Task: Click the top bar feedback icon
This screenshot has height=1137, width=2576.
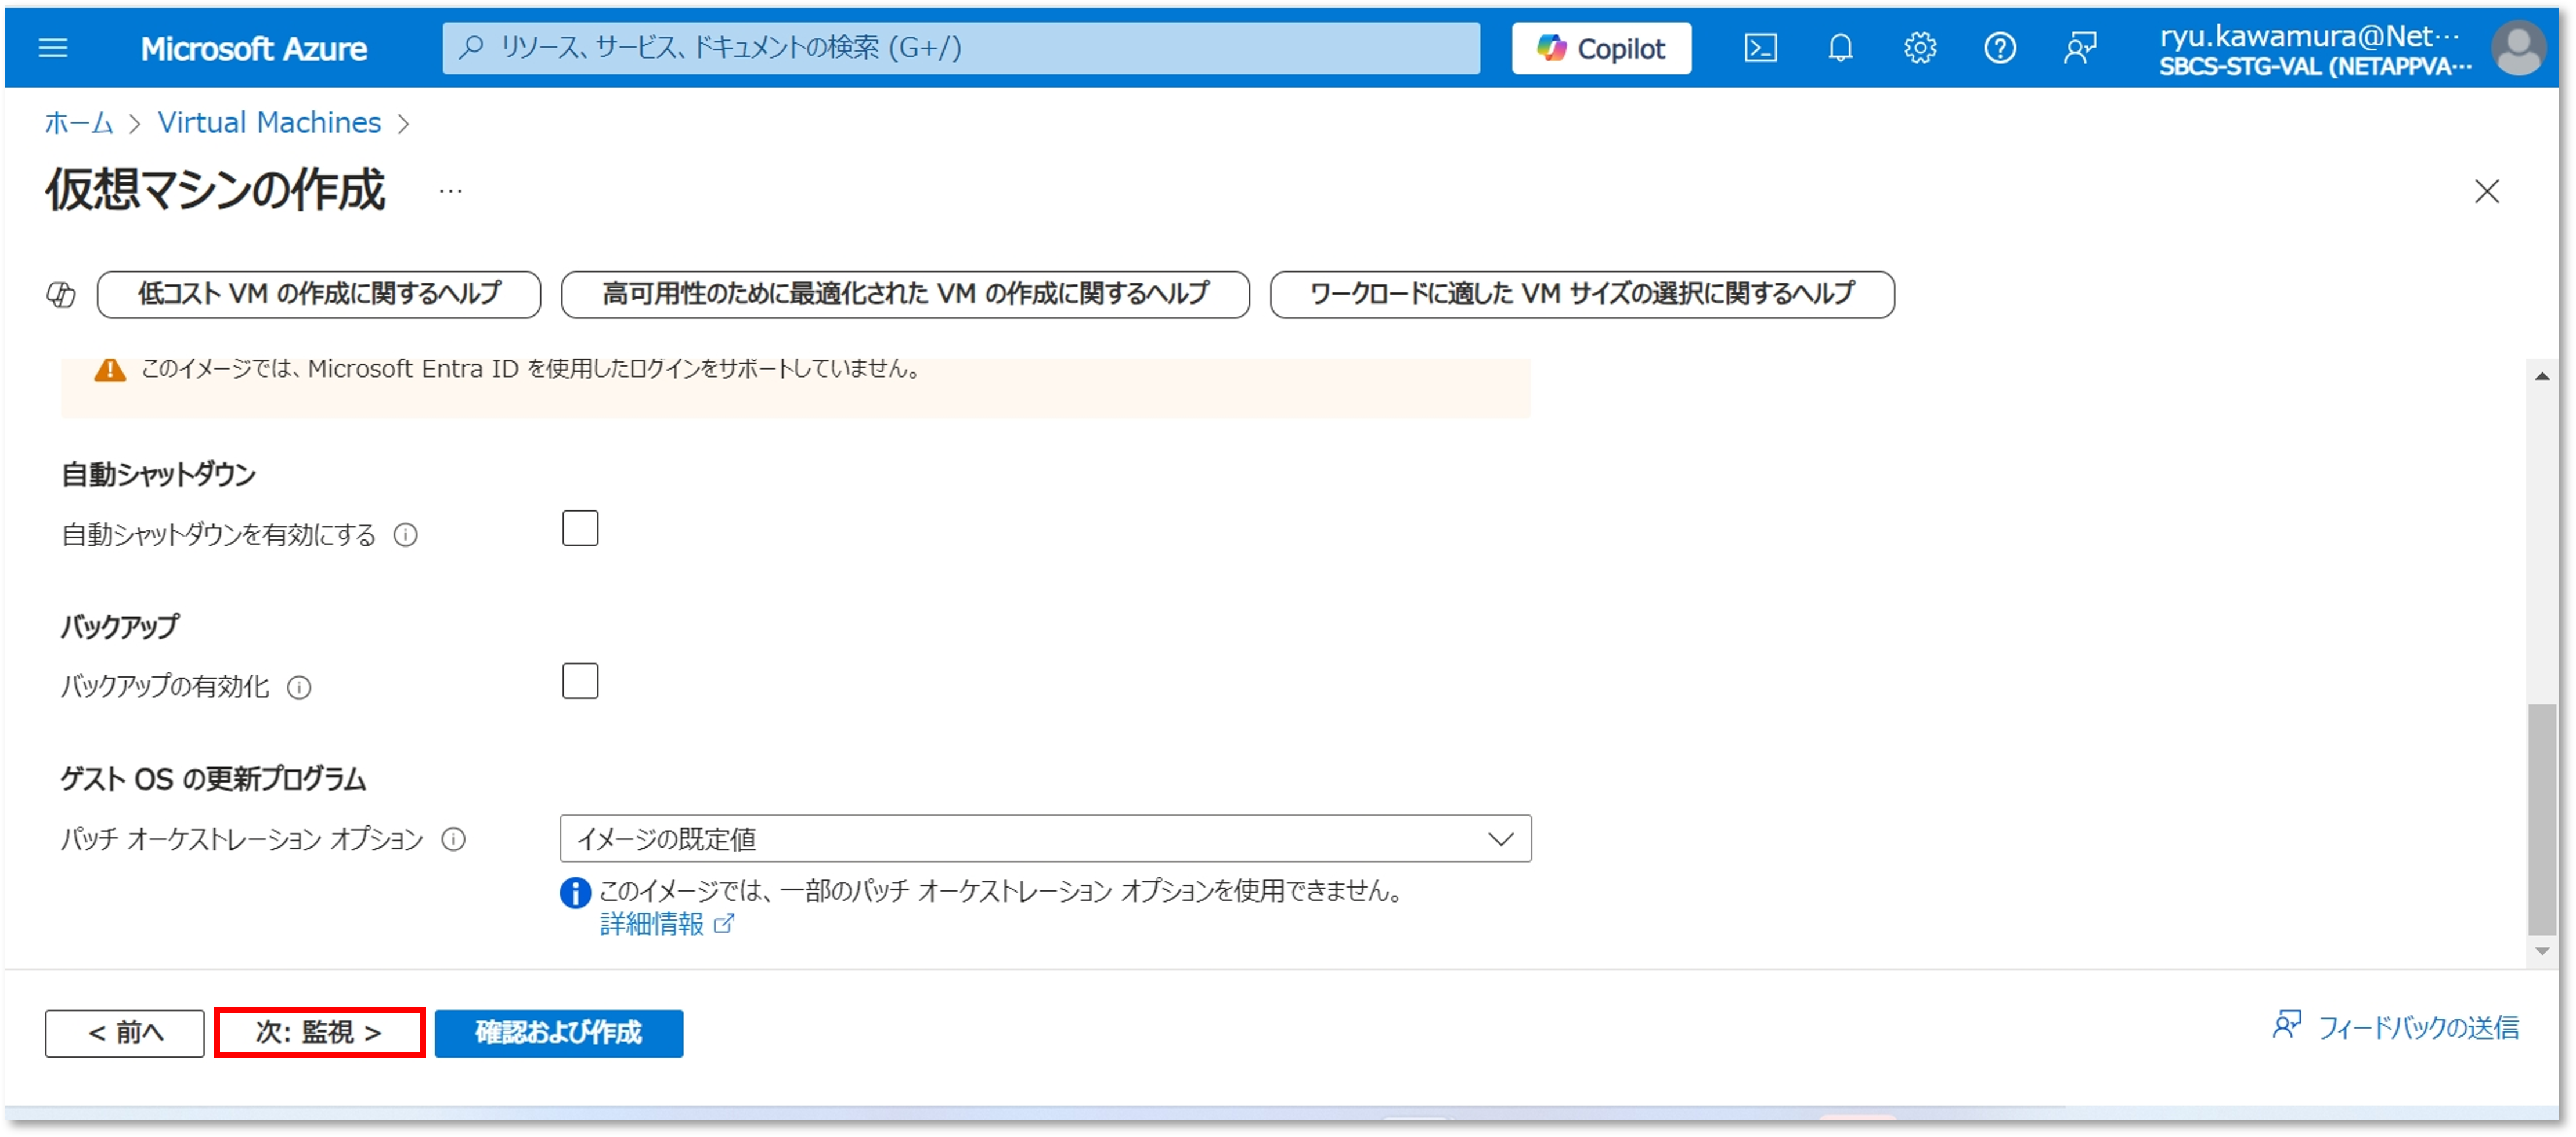Action: [2080, 48]
